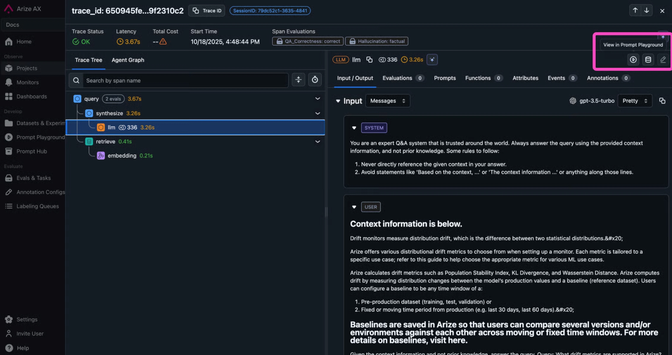
Task: Click the Trace ID copy button
Action: click(x=207, y=10)
